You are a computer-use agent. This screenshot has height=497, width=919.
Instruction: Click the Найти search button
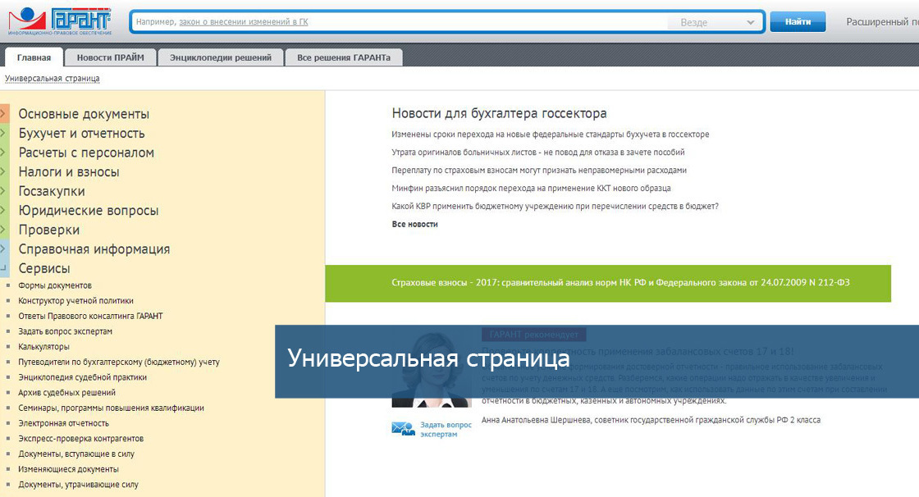[798, 21]
